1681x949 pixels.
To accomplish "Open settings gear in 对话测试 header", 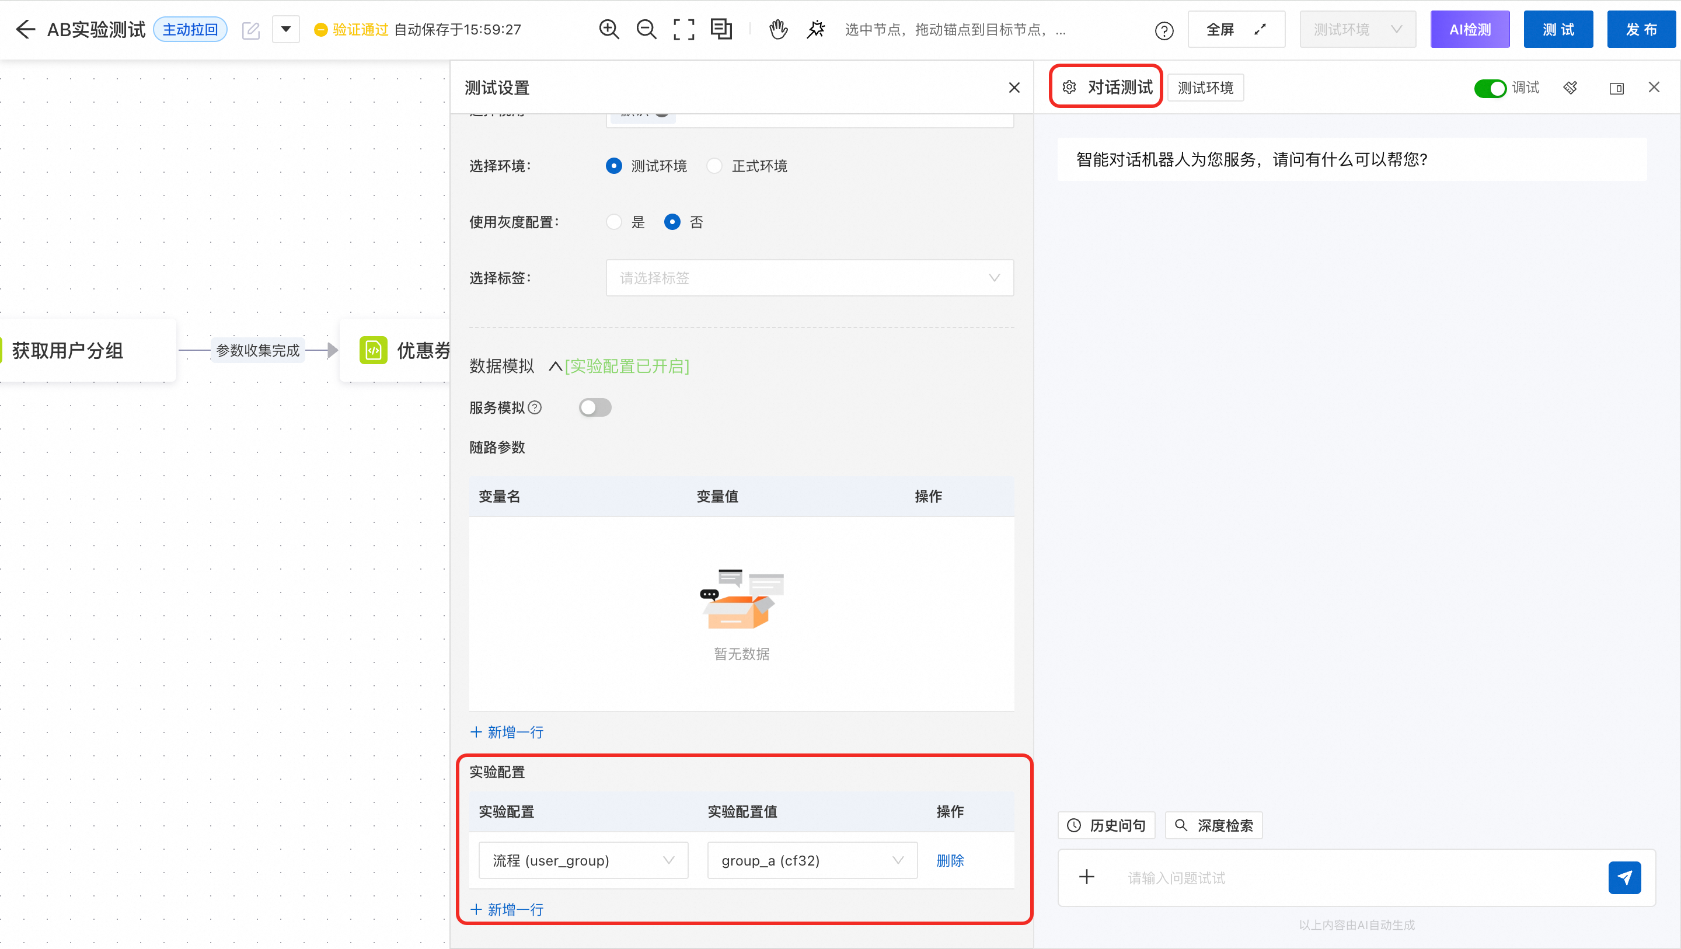I will 1069,88.
